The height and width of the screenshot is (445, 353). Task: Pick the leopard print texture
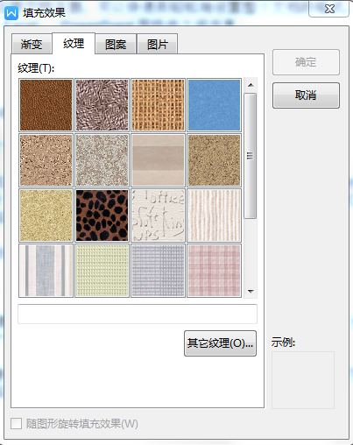coord(102,215)
